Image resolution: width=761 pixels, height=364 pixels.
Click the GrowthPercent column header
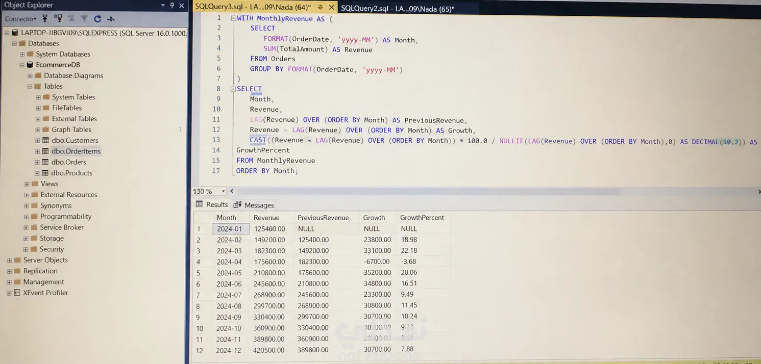click(423, 218)
